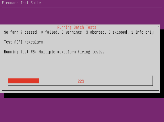The width and height of the screenshot is (164, 122).
Task: Click the '7 passed' result count
Action: click(29, 32)
